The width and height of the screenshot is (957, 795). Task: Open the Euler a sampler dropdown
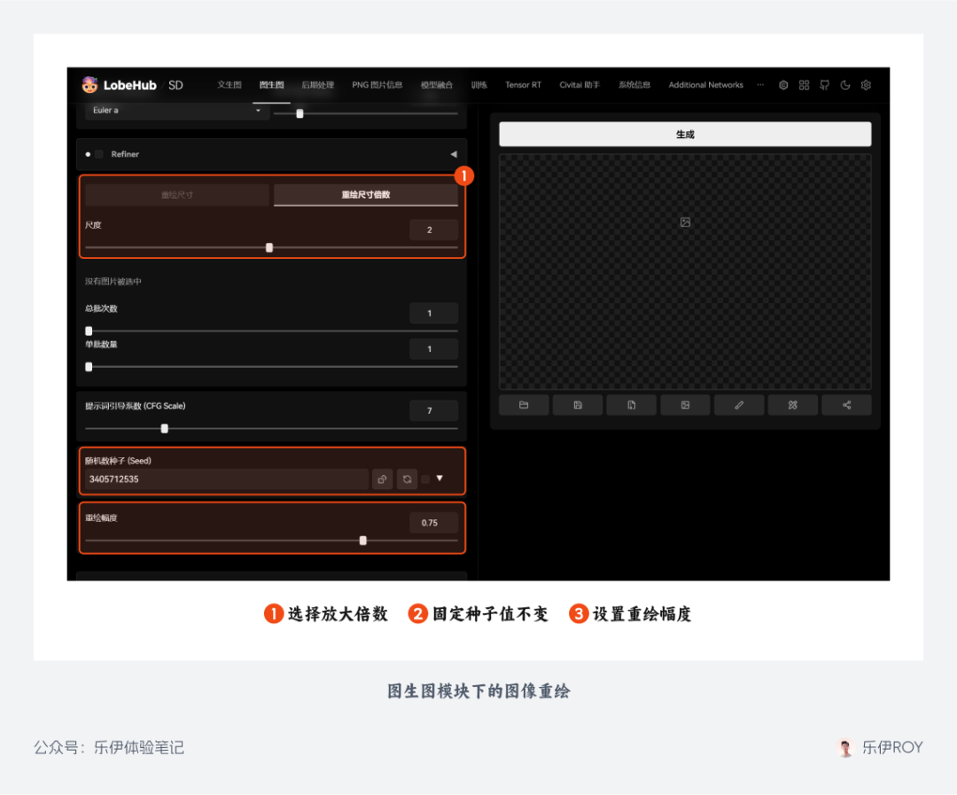point(177,111)
